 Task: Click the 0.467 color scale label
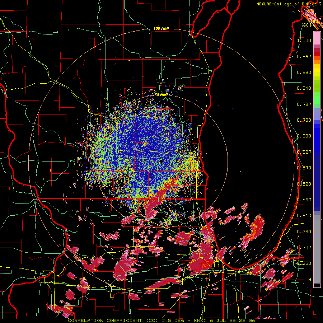[x=304, y=200]
